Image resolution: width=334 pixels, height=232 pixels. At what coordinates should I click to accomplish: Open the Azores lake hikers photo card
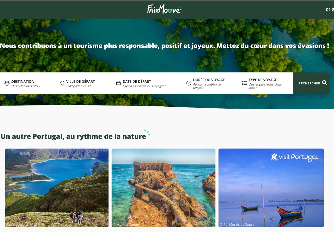(57, 188)
